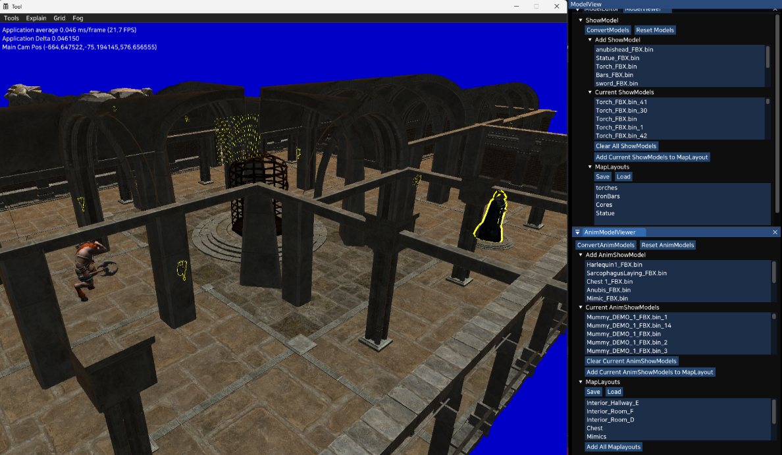The image size is (782, 455).
Task: Select "sword_FBX.bin" model entry
Action: click(679, 84)
